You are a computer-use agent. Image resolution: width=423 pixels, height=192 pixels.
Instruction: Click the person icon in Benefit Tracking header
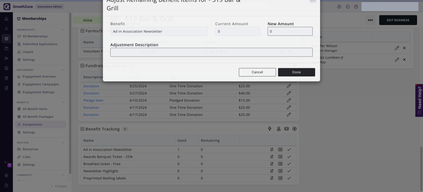pyautogui.click(x=279, y=129)
